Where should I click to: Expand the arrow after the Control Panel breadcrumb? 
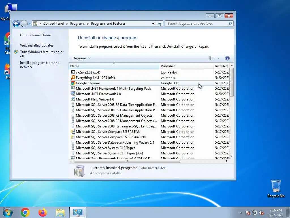(67, 24)
